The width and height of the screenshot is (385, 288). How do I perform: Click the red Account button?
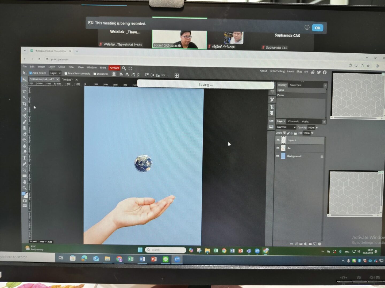coord(114,68)
